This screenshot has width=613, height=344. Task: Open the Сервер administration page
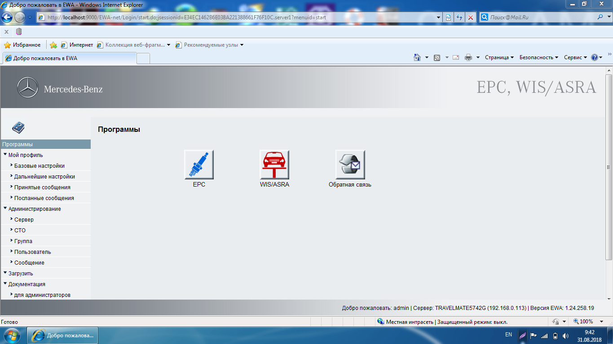[x=24, y=220]
